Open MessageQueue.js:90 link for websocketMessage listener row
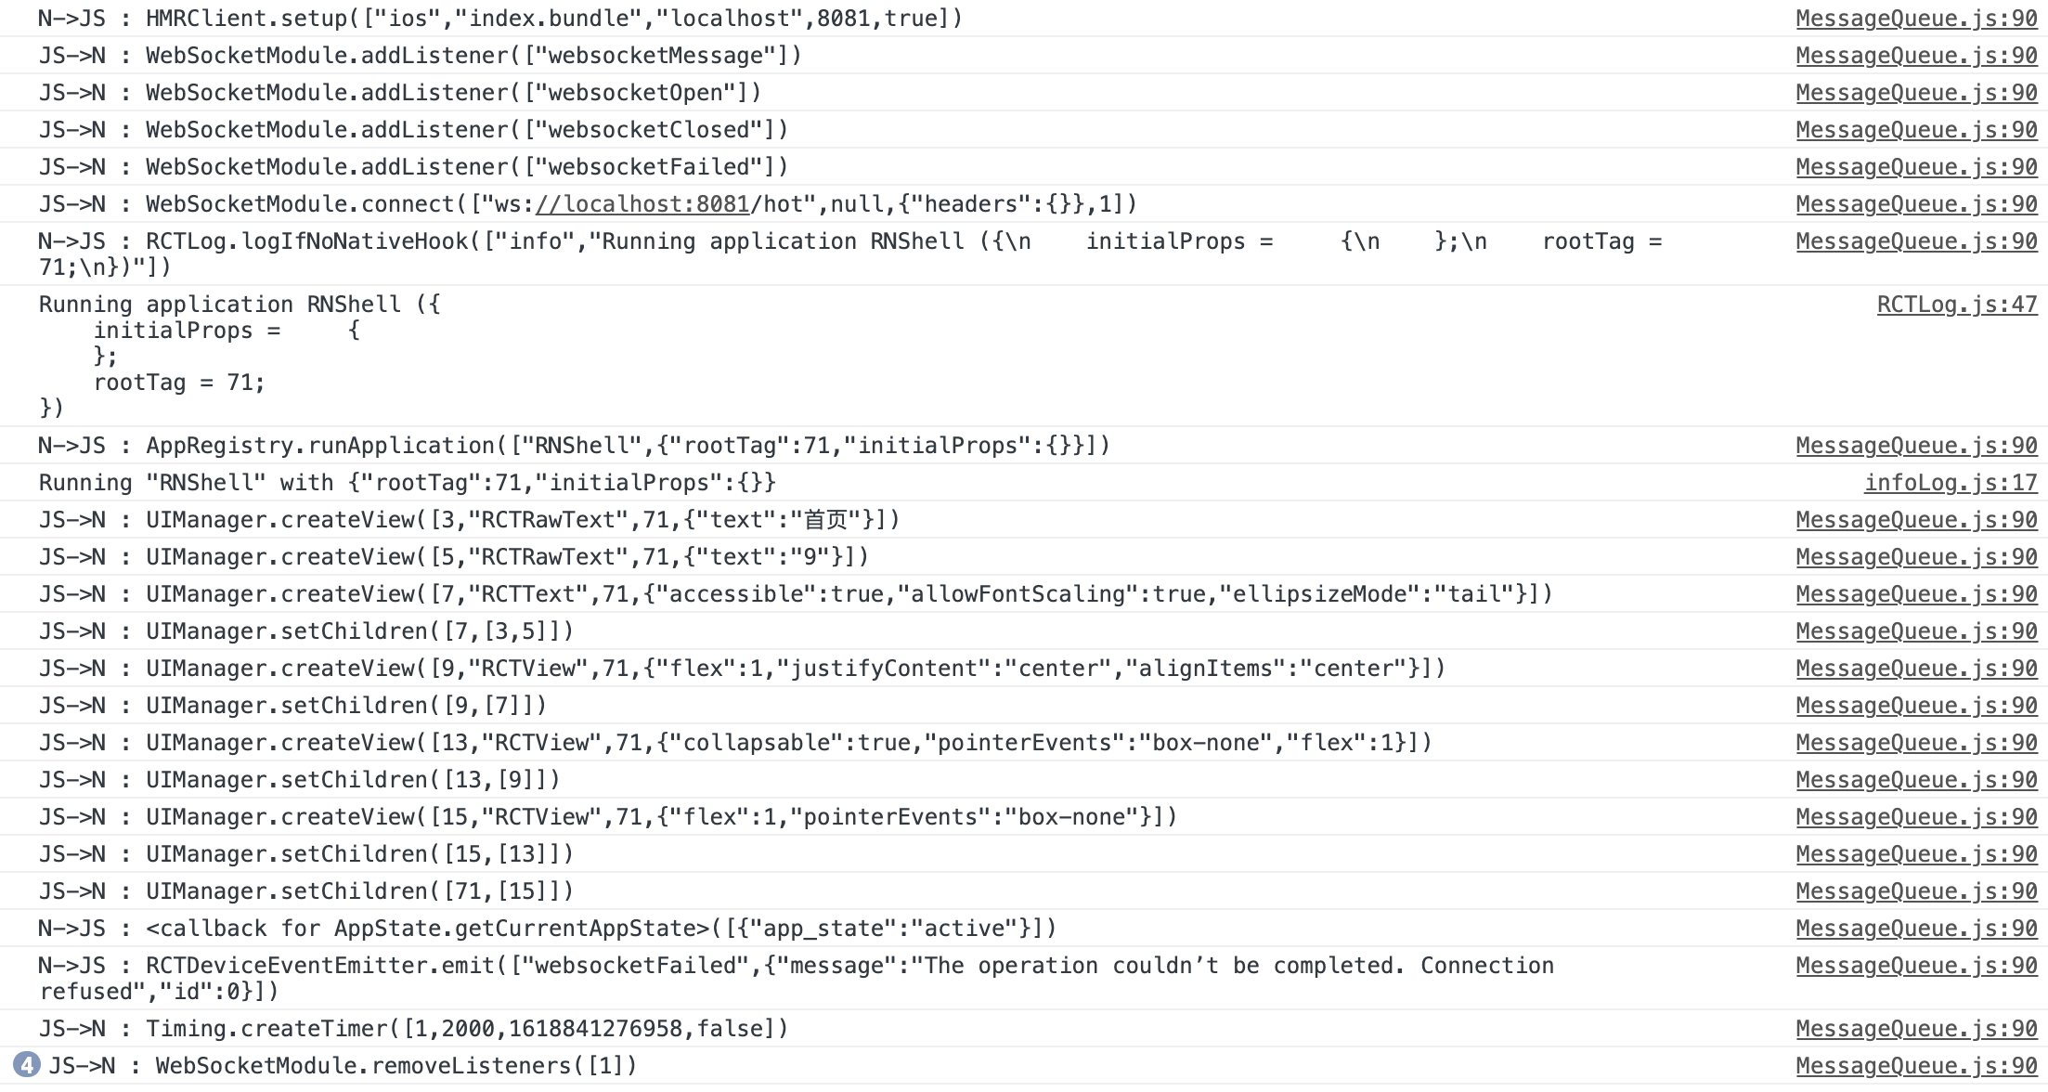Viewport: 2048px width, 1092px height. pyautogui.click(x=1916, y=56)
